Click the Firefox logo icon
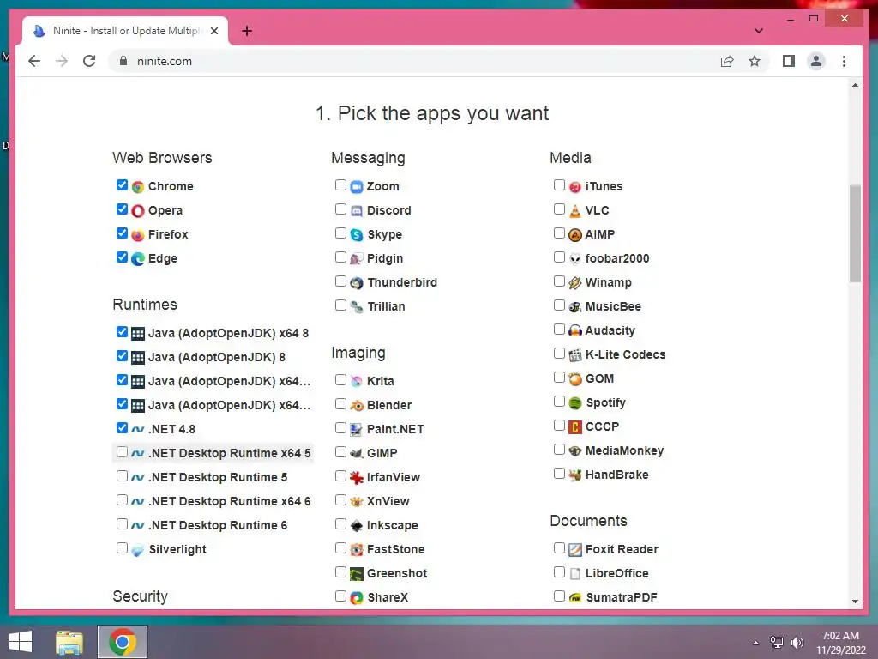 click(138, 235)
